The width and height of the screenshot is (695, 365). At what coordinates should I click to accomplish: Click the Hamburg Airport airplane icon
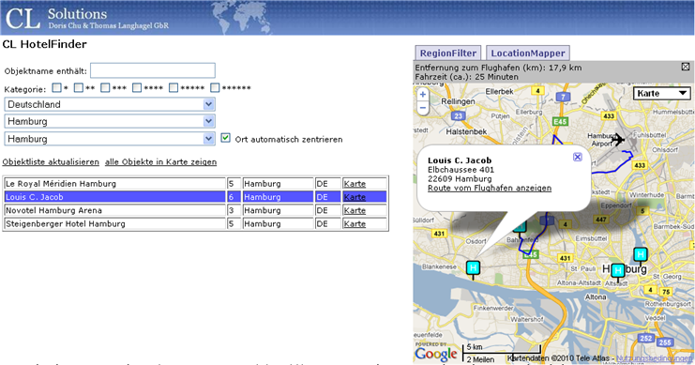pos(617,140)
